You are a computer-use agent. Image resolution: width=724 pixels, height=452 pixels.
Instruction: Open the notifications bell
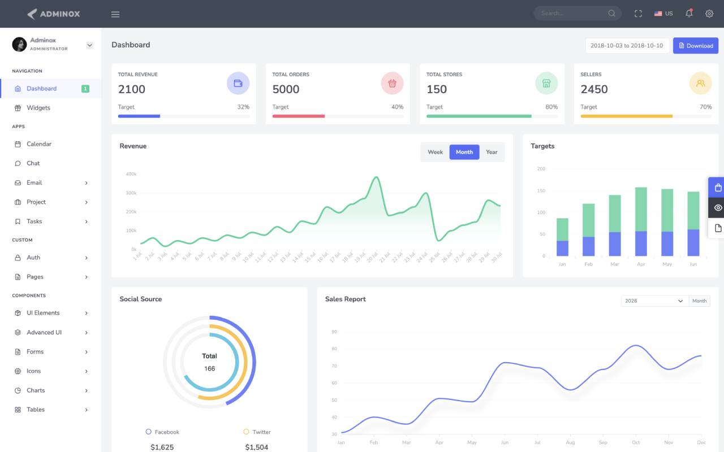[689, 14]
